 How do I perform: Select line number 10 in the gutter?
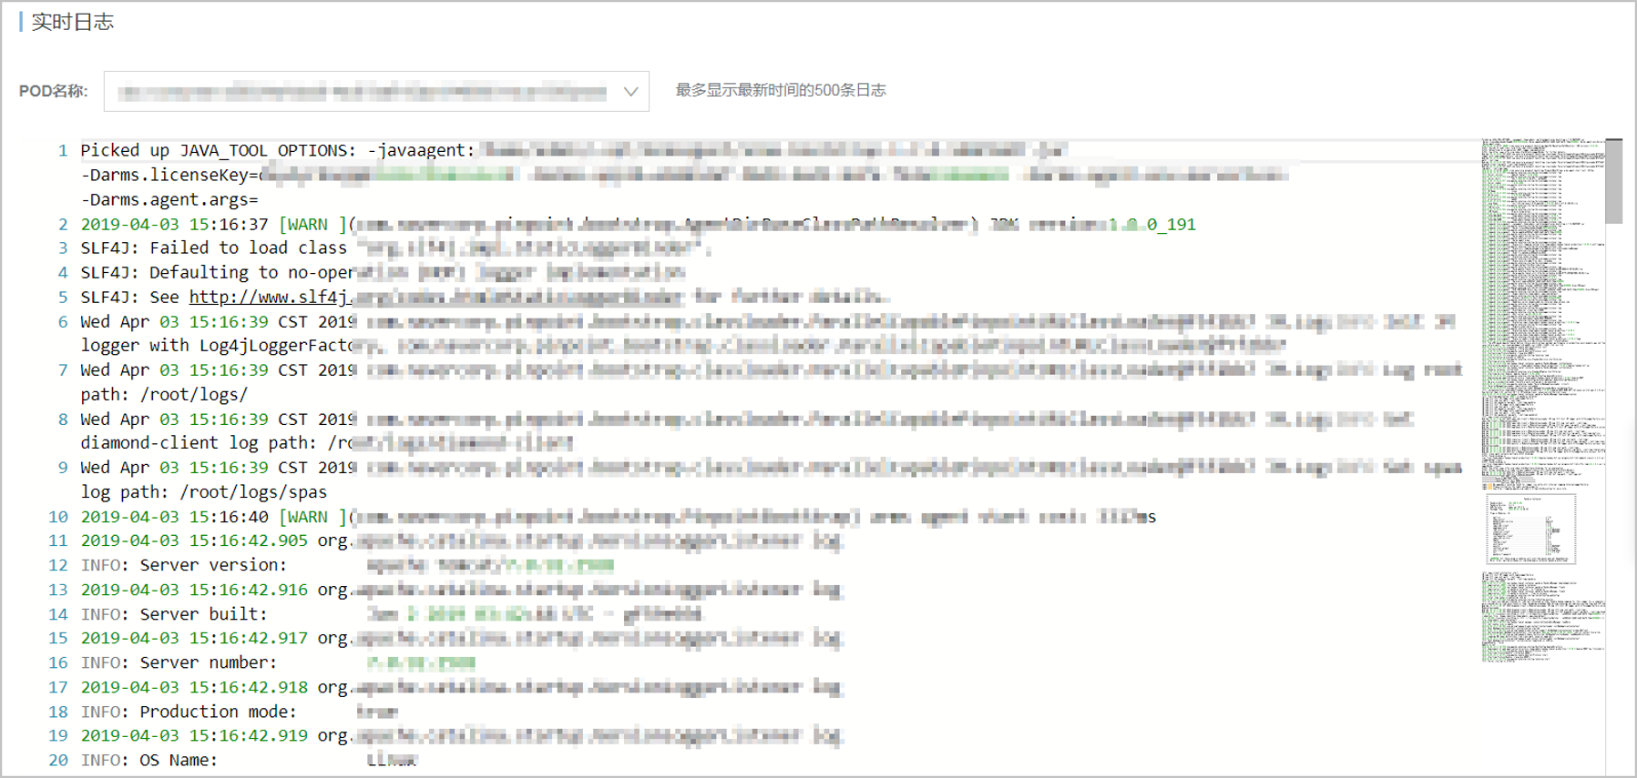coord(58,517)
